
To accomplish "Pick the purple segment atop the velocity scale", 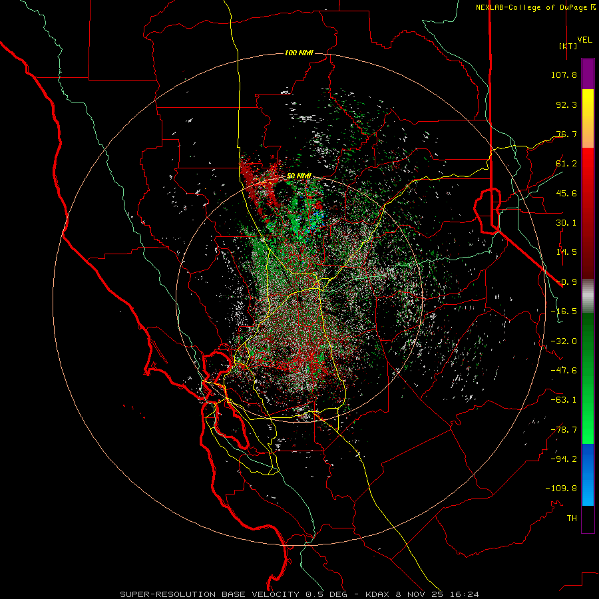I will pos(588,74).
